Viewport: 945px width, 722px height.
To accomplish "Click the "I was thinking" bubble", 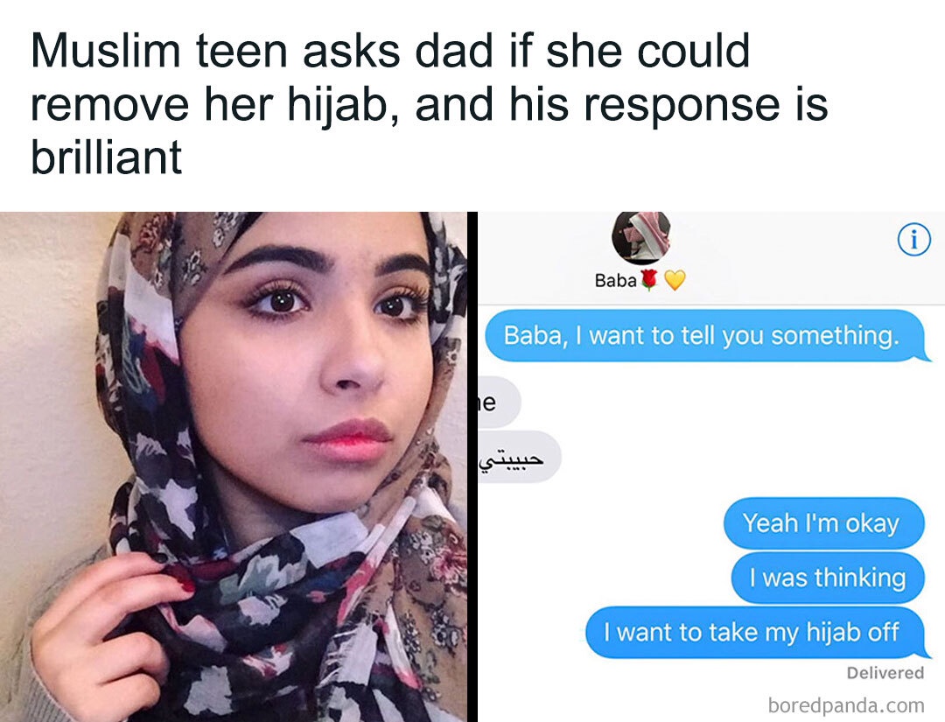I will [x=828, y=578].
